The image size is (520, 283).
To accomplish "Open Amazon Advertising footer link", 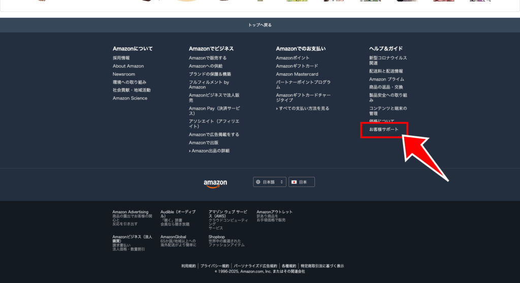I will point(131,212).
